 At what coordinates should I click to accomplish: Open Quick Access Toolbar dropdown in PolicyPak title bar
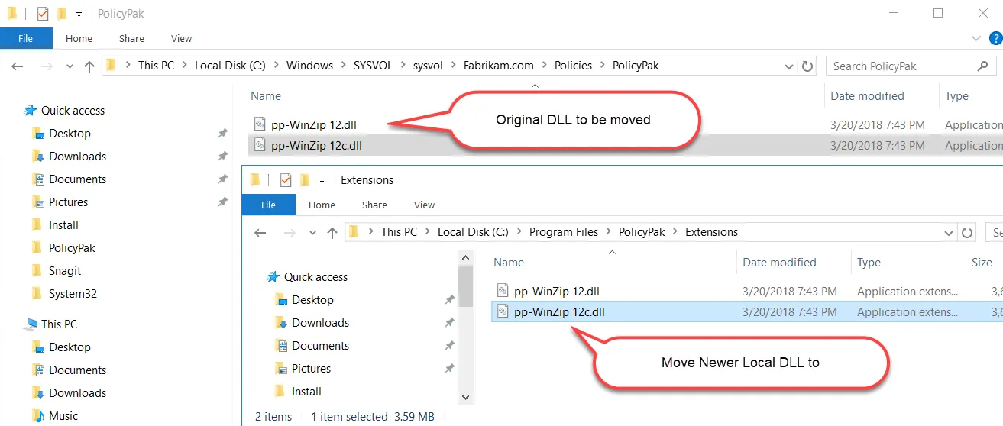coord(79,14)
